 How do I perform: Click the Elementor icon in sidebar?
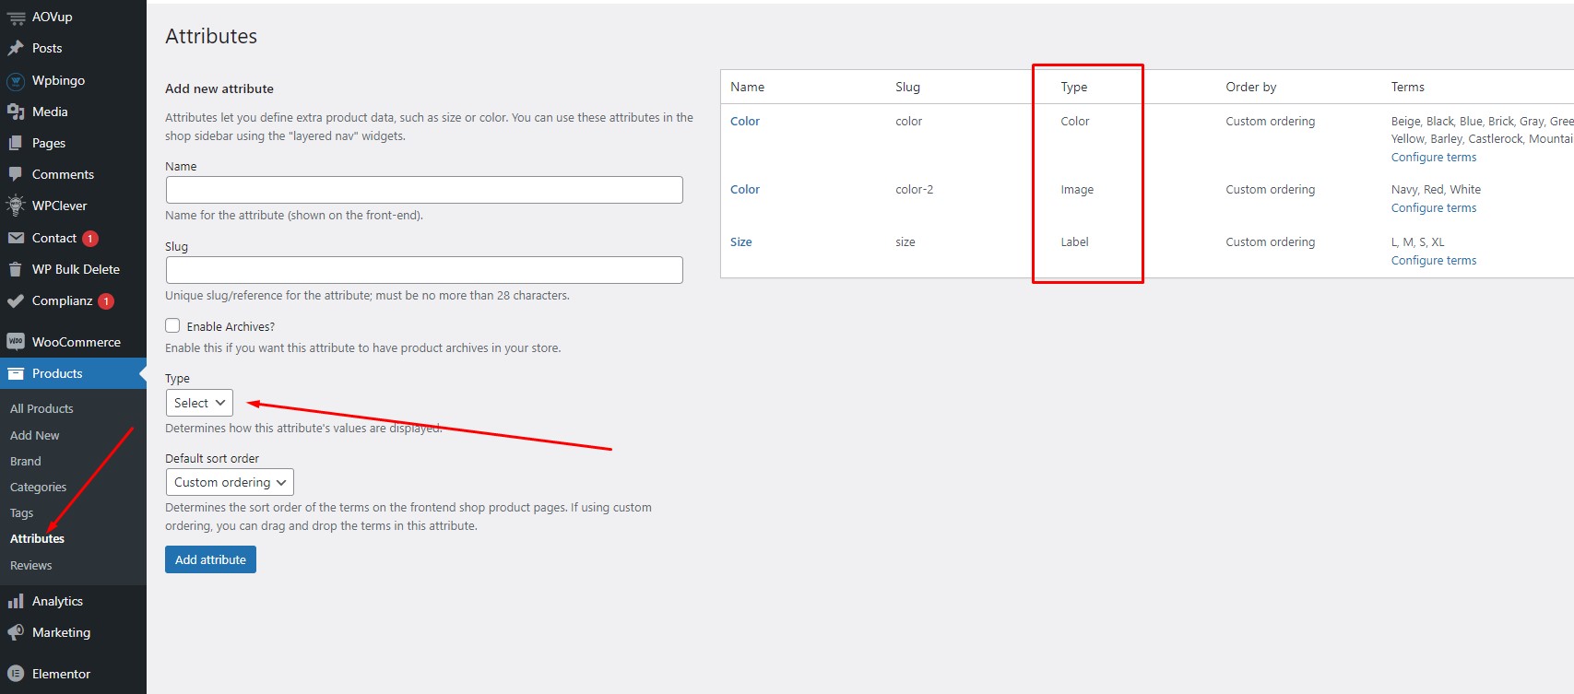click(x=16, y=674)
